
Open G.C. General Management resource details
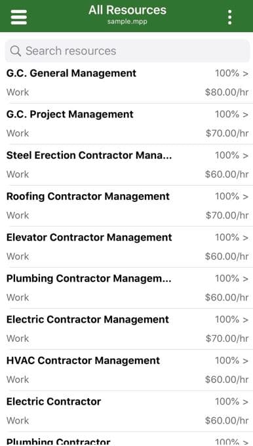coord(126,83)
